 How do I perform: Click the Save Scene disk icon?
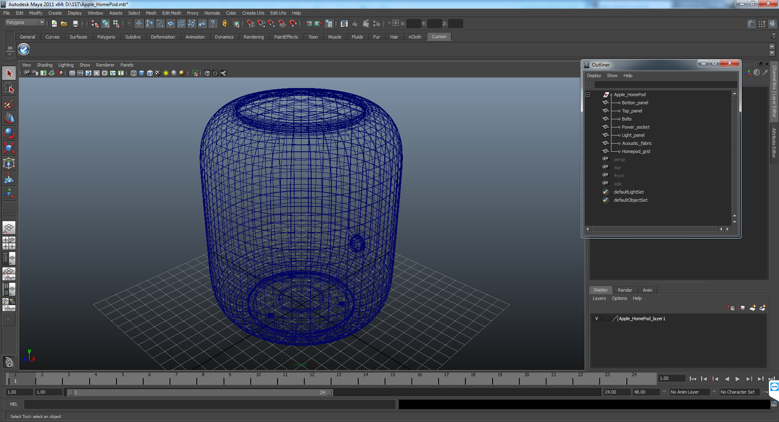pos(75,24)
